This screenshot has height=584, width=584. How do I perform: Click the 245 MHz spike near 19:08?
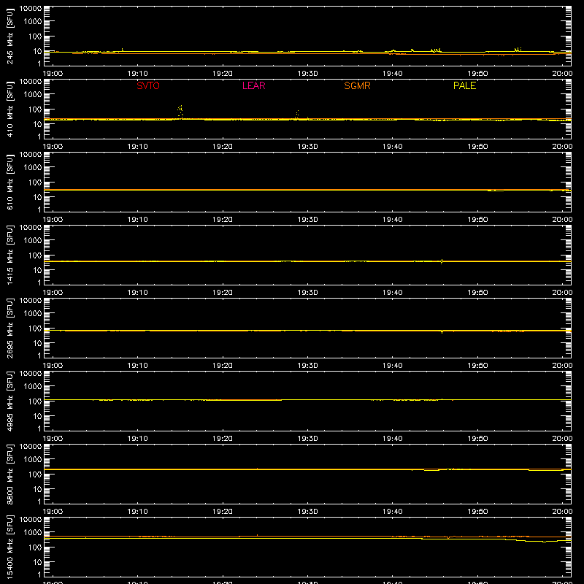click(122, 50)
